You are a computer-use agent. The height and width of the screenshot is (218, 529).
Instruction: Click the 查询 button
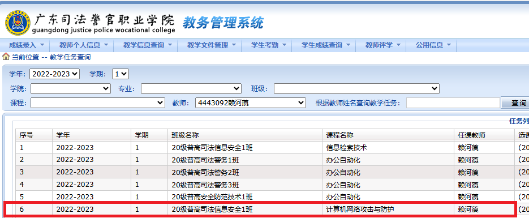(516, 103)
